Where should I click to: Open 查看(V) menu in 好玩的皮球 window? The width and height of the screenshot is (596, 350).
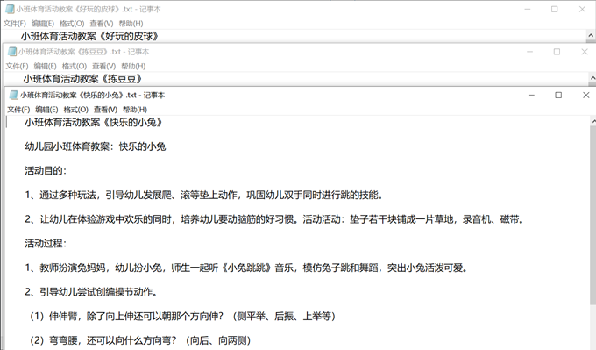click(x=102, y=24)
